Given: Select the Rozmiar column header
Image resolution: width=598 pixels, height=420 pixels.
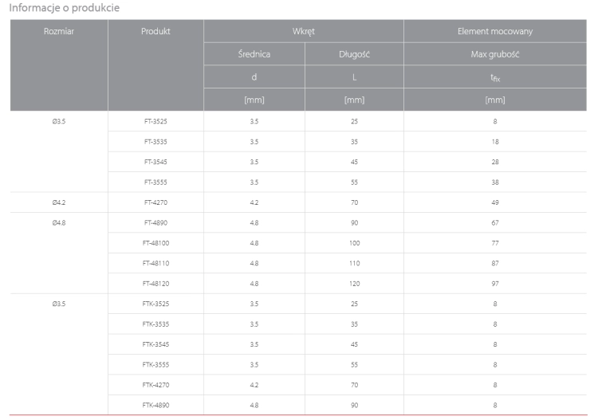Looking at the screenshot, I should 59,65.
